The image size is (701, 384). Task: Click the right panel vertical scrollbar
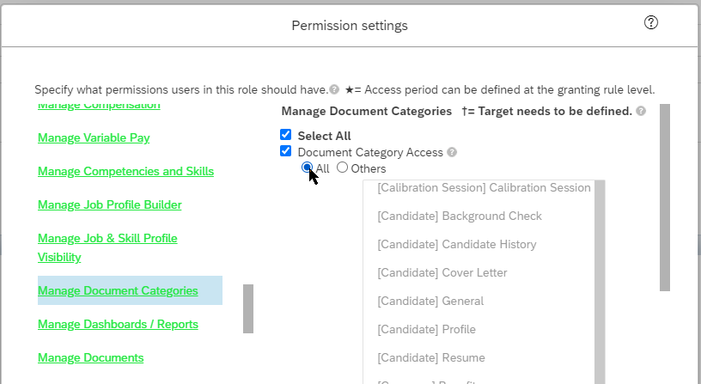[x=665, y=198]
